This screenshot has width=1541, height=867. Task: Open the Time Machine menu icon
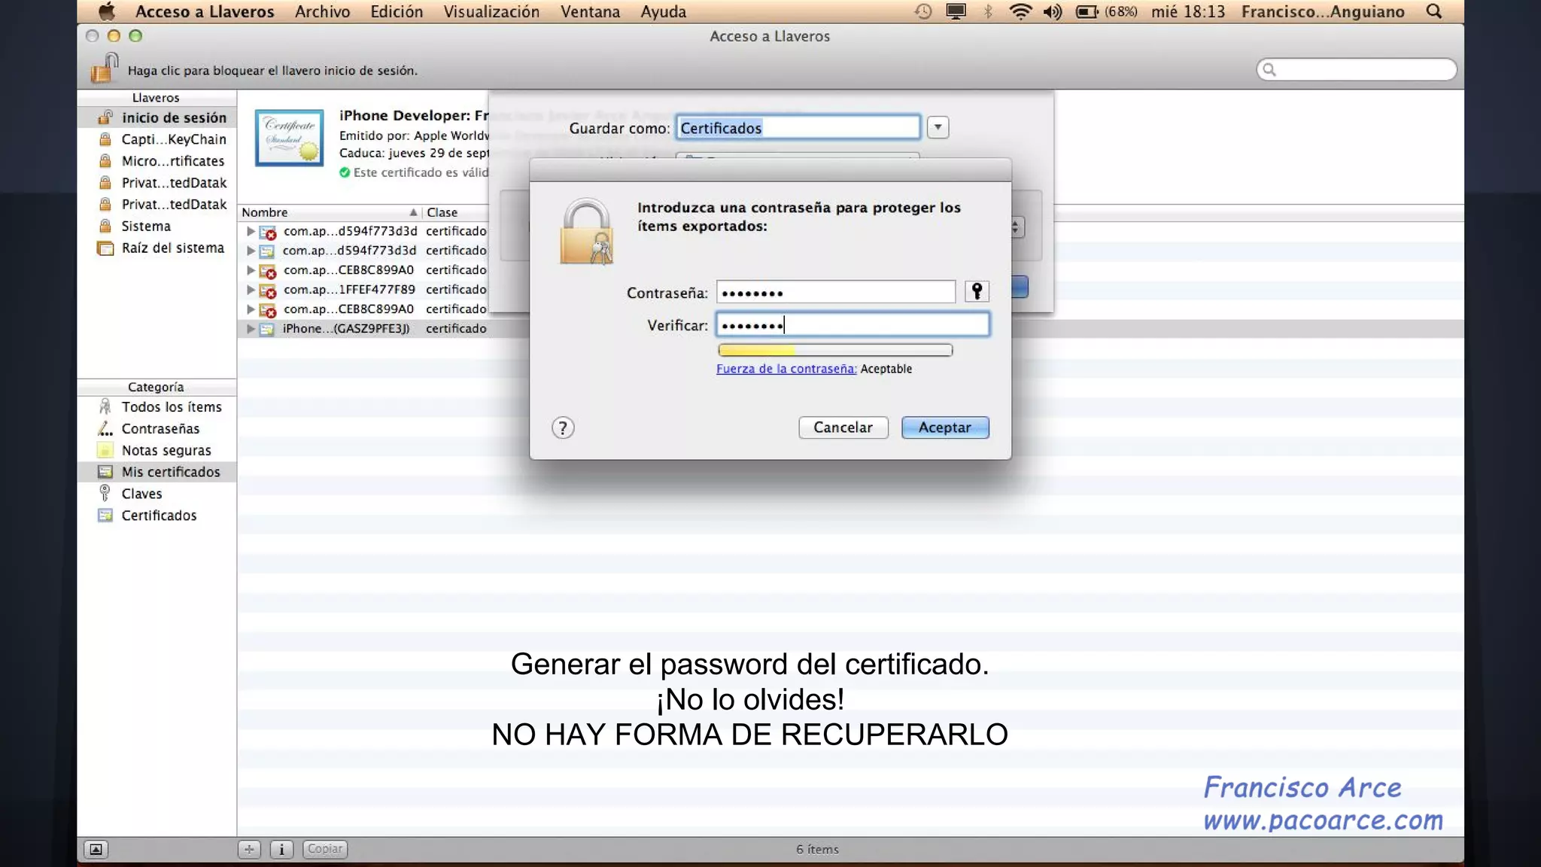[x=923, y=11]
